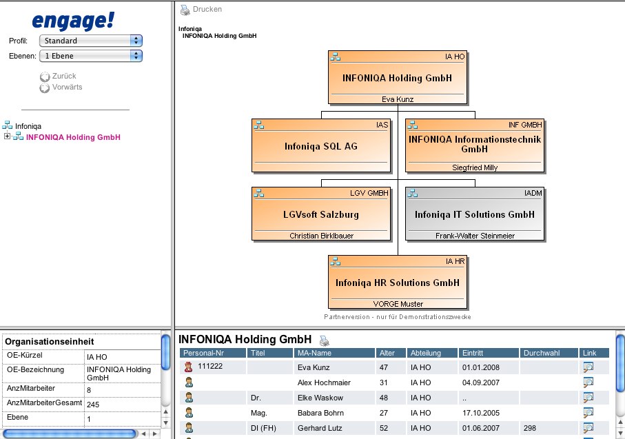The height and width of the screenshot is (439, 625).
Task: Open the Ebenen dropdown showing 1 Ebene
Action: tap(90, 56)
